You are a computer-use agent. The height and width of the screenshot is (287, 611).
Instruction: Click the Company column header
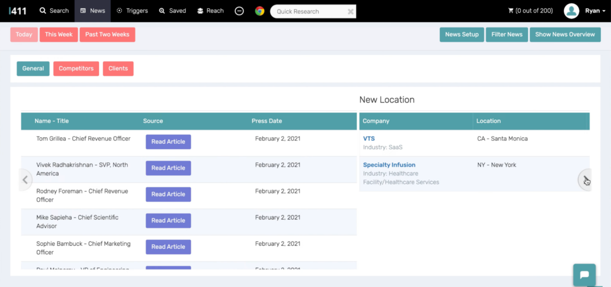point(376,121)
